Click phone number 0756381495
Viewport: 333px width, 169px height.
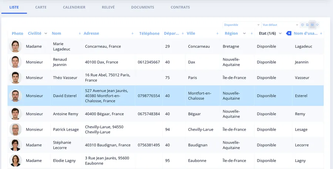coord(149,145)
